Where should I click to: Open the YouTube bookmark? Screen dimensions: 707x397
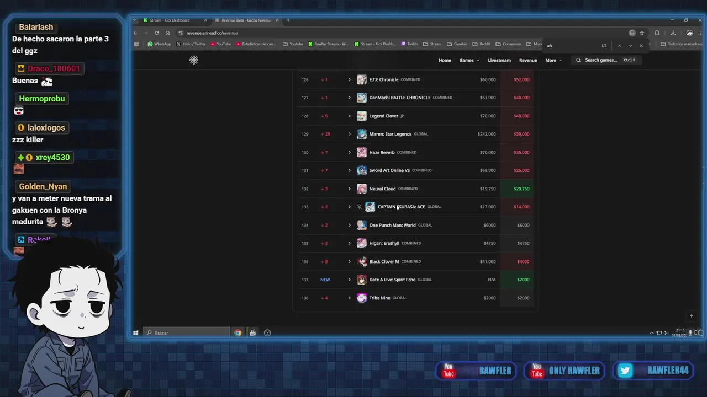(221, 44)
